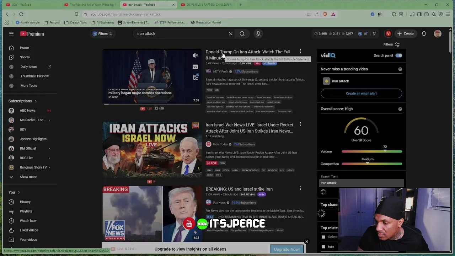This screenshot has width=455, height=256.
Task: Open the India Today channel link
Action: pyautogui.click(x=220, y=144)
